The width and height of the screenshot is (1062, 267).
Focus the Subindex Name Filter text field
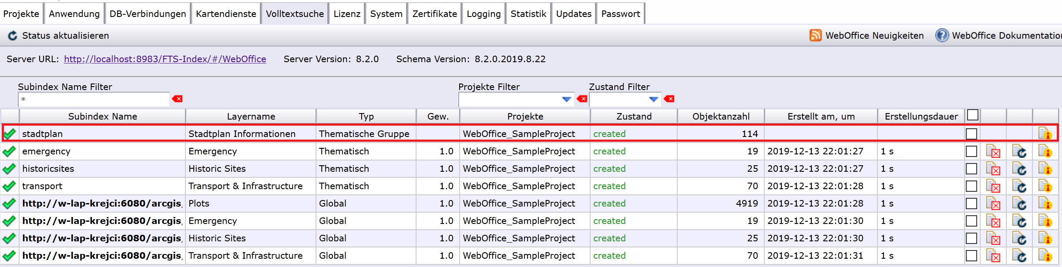[94, 100]
